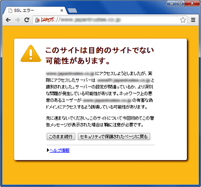Click the forward navigation arrow
The height and width of the screenshot is (187, 201).
(x=18, y=20)
